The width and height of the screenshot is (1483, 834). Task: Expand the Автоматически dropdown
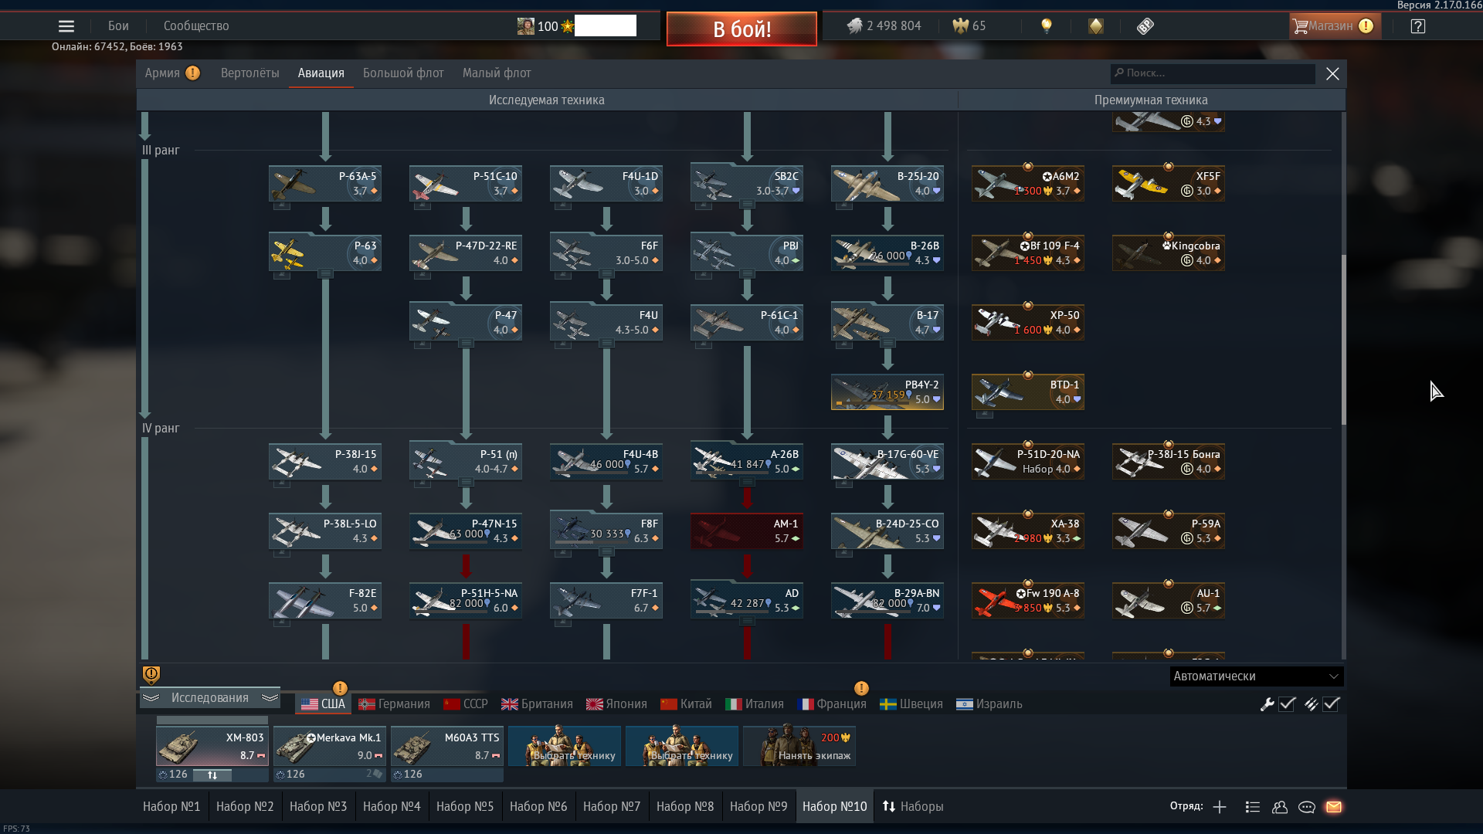click(x=1257, y=676)
